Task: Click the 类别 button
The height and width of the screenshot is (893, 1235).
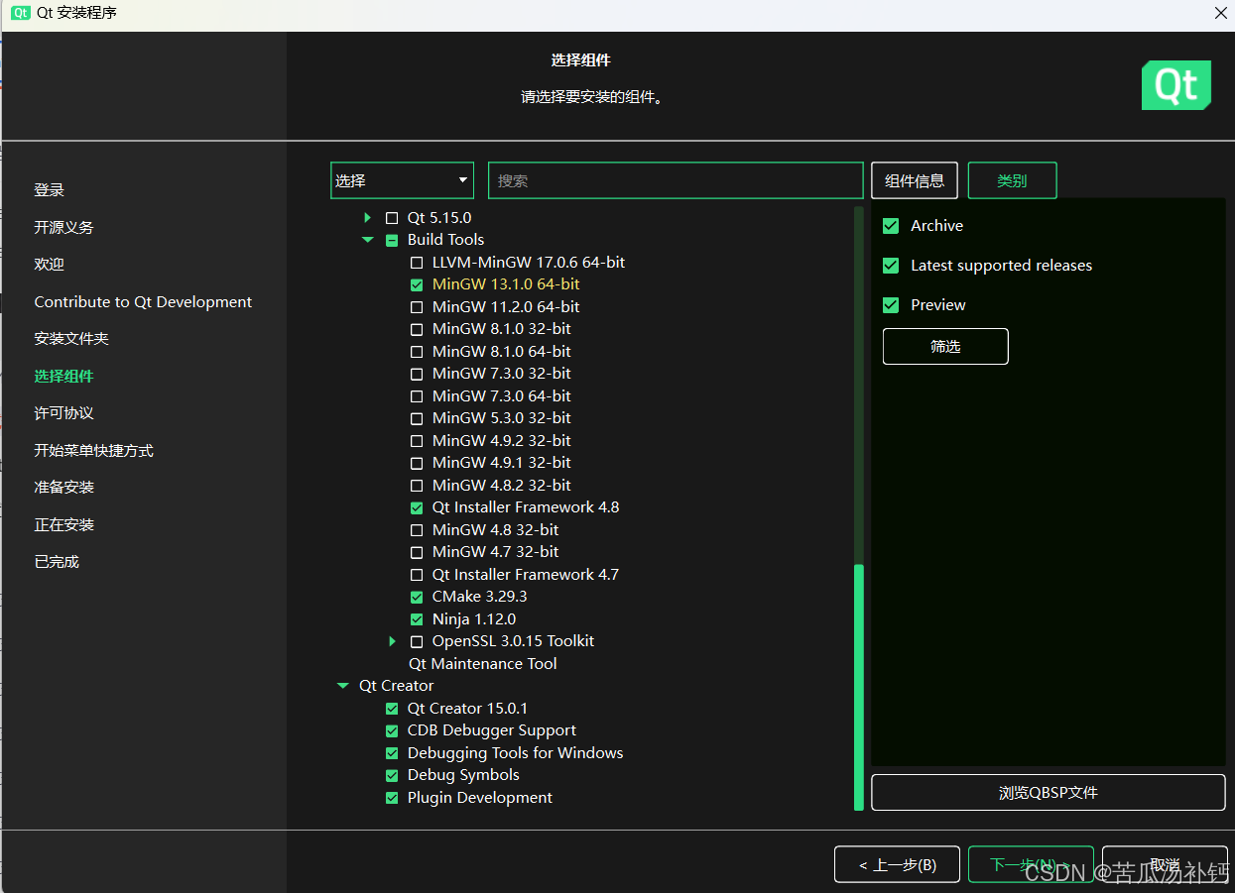Action: 1012,180
